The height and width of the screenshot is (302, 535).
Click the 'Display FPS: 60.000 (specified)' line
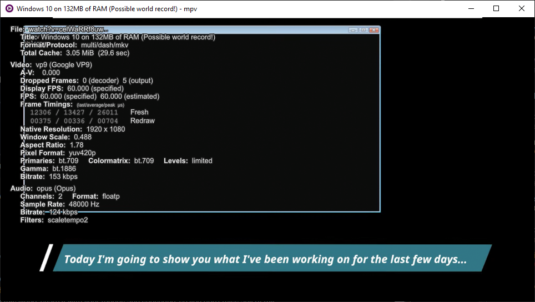pos(72,88)
